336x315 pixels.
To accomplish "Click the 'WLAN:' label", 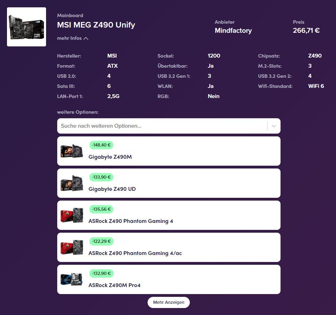I will 165,86.
